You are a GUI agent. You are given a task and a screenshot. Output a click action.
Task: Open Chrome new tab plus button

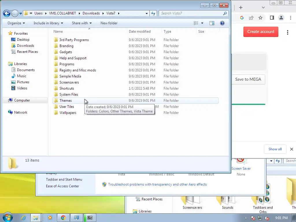click(x=241, y=8)
